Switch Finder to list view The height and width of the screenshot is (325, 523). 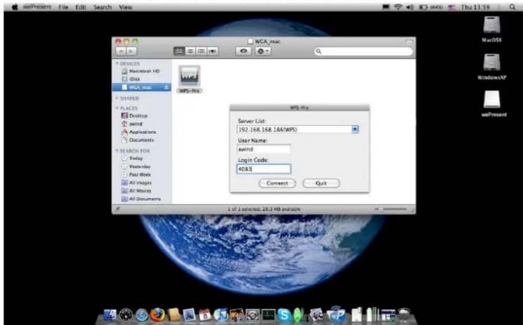point(190,51)
